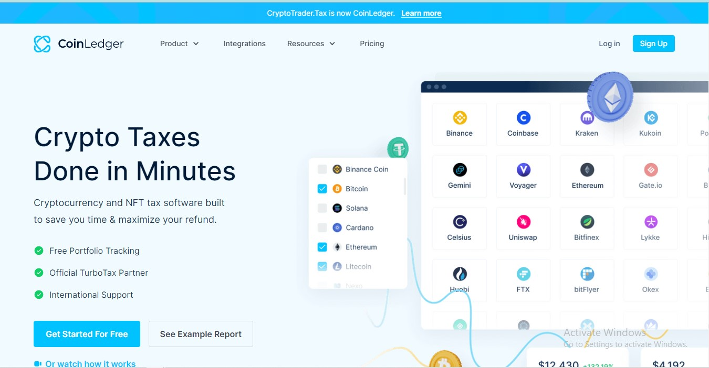This screenshot has width=709, height=368.
Task: Click the Sign Up button
Action: pyautogui.click(x=654, y=44)
